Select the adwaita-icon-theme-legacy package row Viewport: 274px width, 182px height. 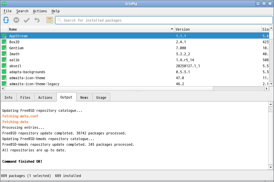pyautogui.click(x=135, y=84)
